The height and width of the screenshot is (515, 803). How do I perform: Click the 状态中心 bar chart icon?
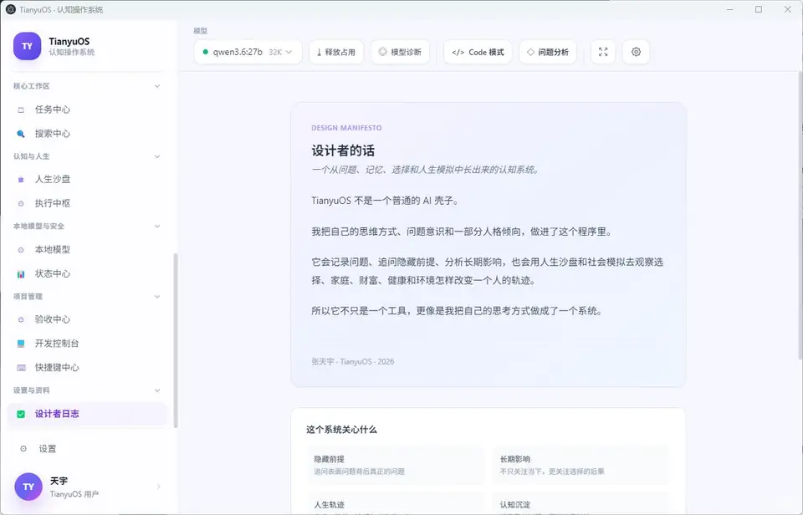point(21,274)
